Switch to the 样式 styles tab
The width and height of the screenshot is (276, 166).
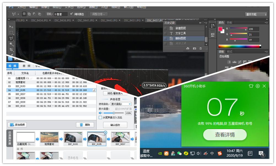[x=229, y=52]
